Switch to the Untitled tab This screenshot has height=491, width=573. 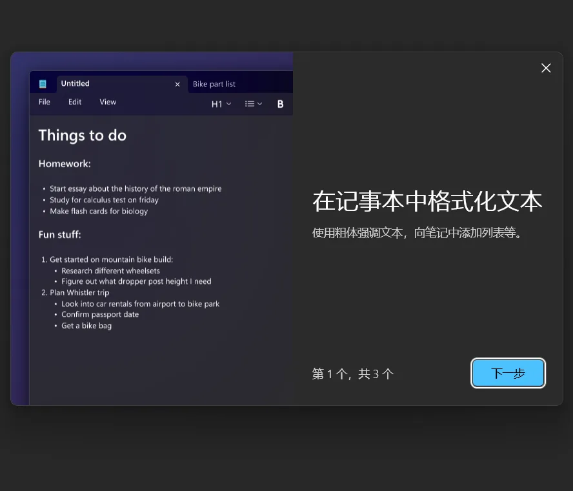[75, 84]
